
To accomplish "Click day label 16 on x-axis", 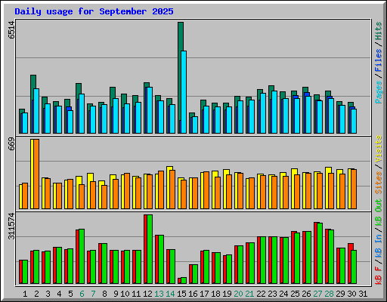I will point(193,294).
